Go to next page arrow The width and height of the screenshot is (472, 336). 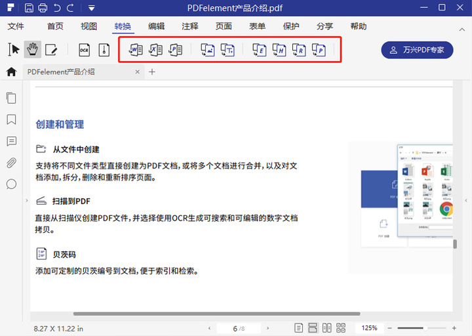267,328
